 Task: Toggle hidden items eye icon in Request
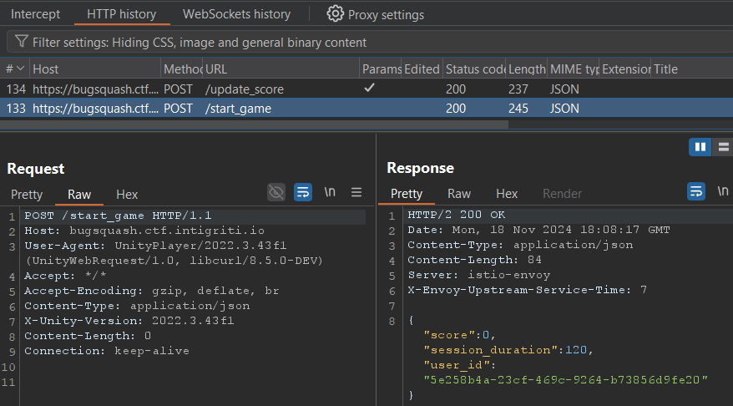click(276, 193)
